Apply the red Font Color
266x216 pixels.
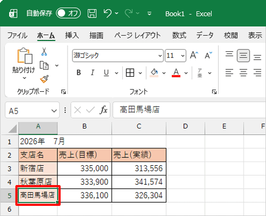tap(176, 73)
